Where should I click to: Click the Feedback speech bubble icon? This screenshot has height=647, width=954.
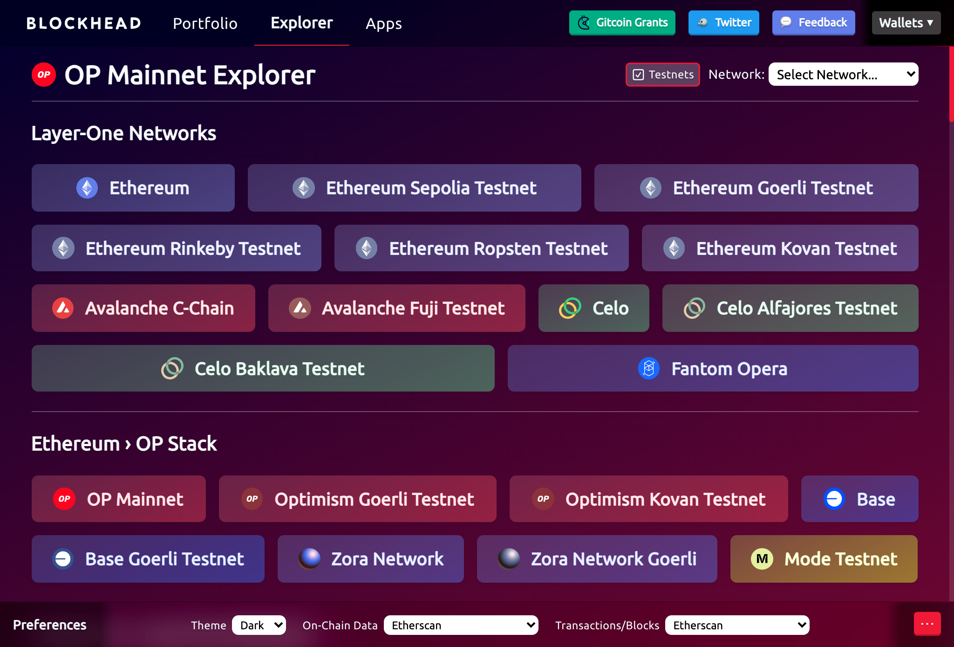click(786, 22)
